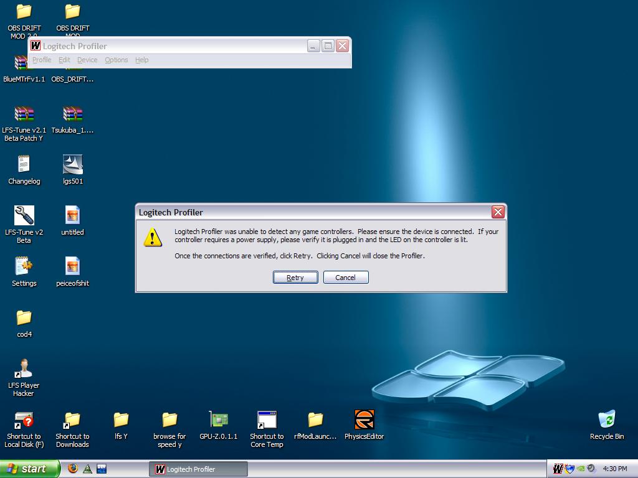Click the security shield tray icon

(x=569, y=469)
